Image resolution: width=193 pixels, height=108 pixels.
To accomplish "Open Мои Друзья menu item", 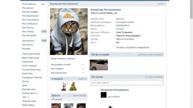I will coord(28,8).
